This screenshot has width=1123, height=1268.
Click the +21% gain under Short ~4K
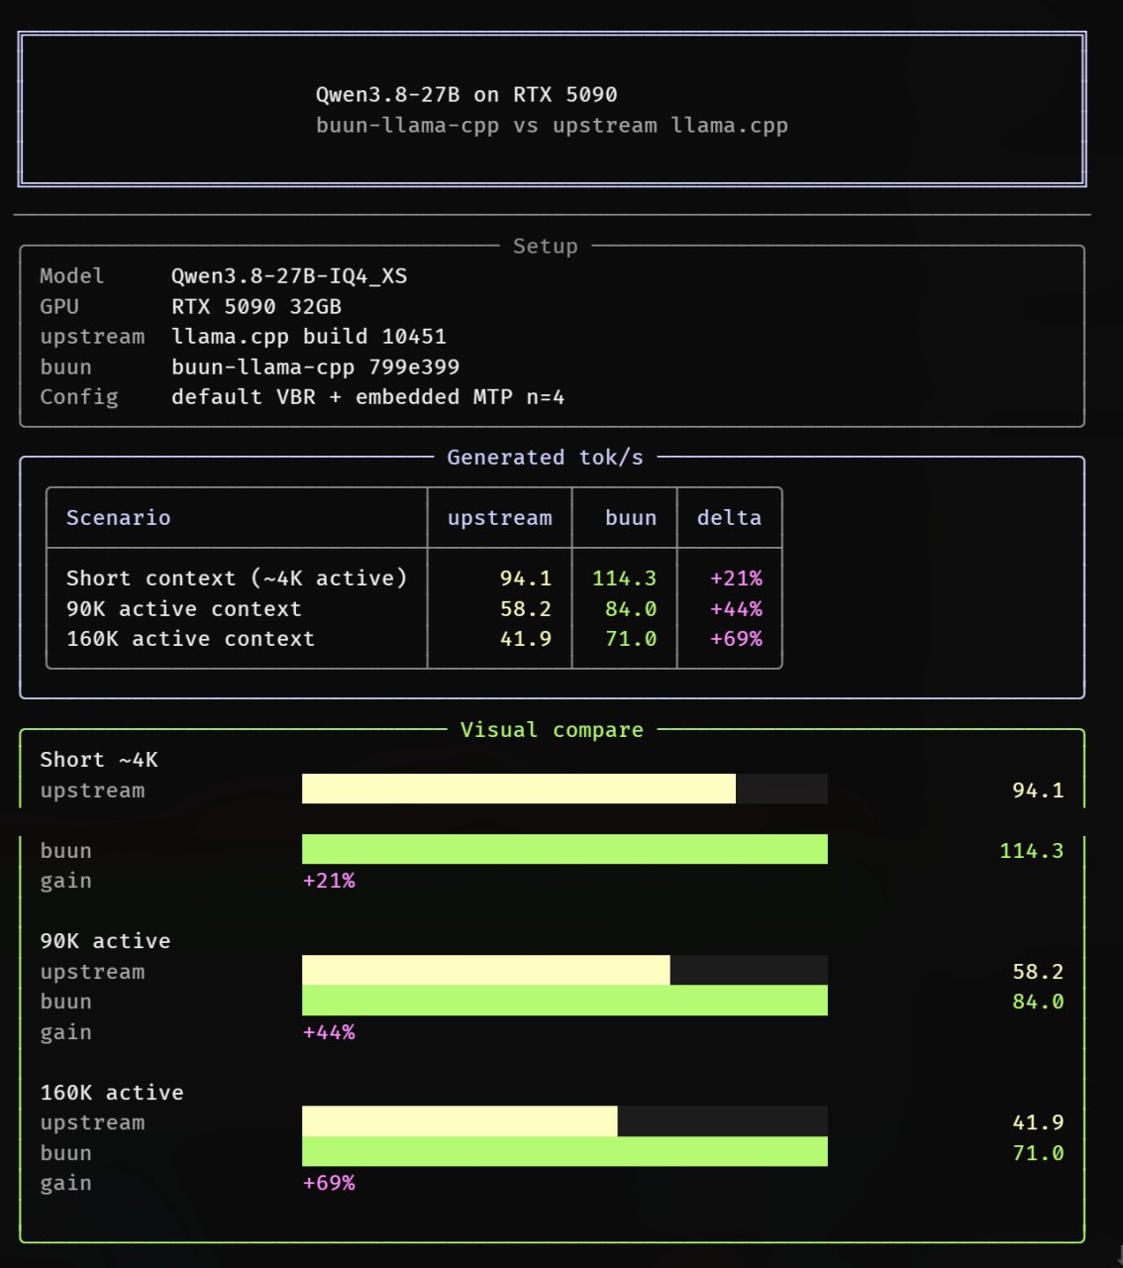coord(329,881)
